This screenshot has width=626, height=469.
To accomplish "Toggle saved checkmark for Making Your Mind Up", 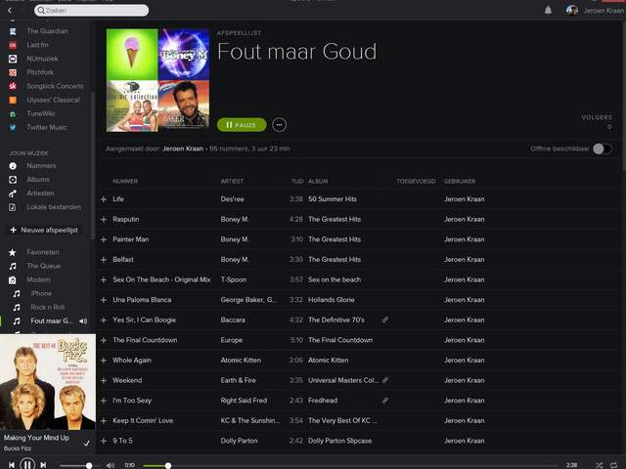I will [x=86, y=443].
